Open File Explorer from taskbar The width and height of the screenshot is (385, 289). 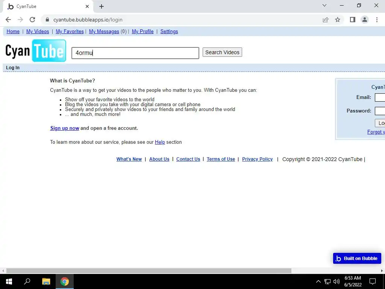(x=46, y=281)
